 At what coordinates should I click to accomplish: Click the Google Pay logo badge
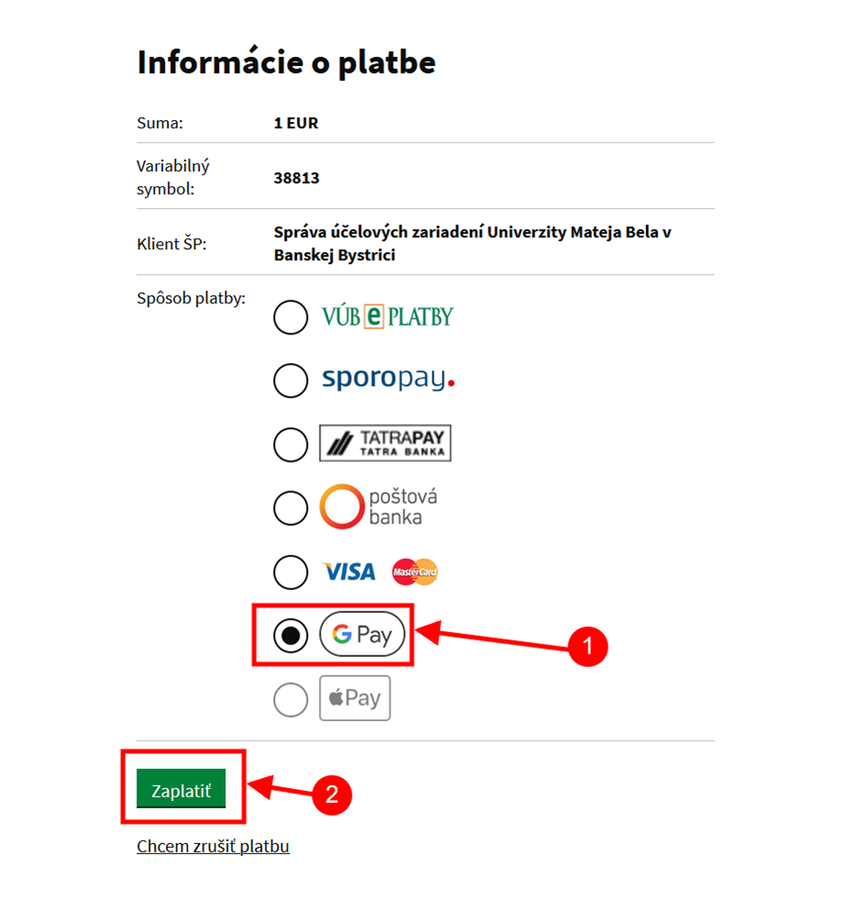tap(362, 634)
